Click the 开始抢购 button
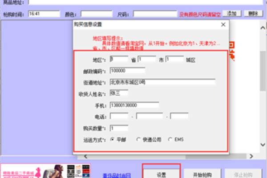 coord(202,174)
